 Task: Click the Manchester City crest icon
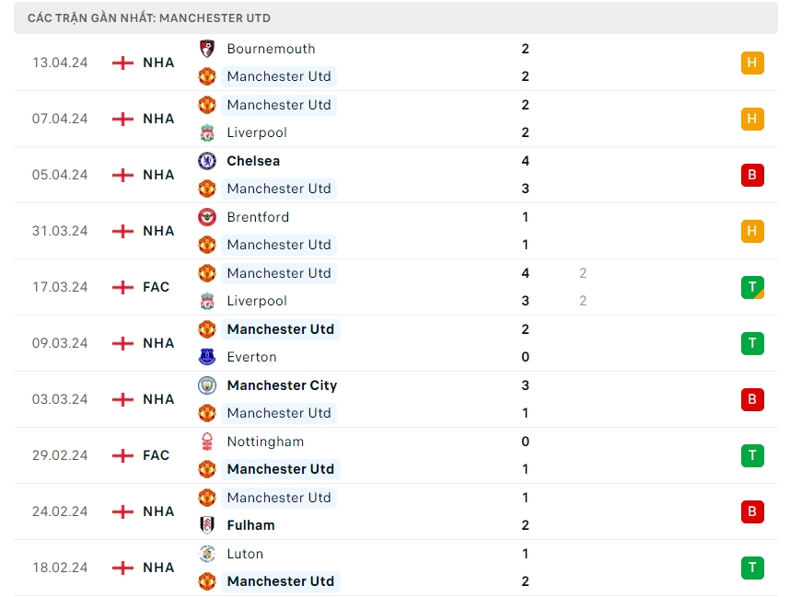[x=207, y=385]
